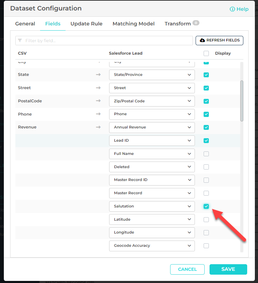This screenshot has height=283, width=258.
Task: Click the Transform tab count badge
Action: coord(196,23)
